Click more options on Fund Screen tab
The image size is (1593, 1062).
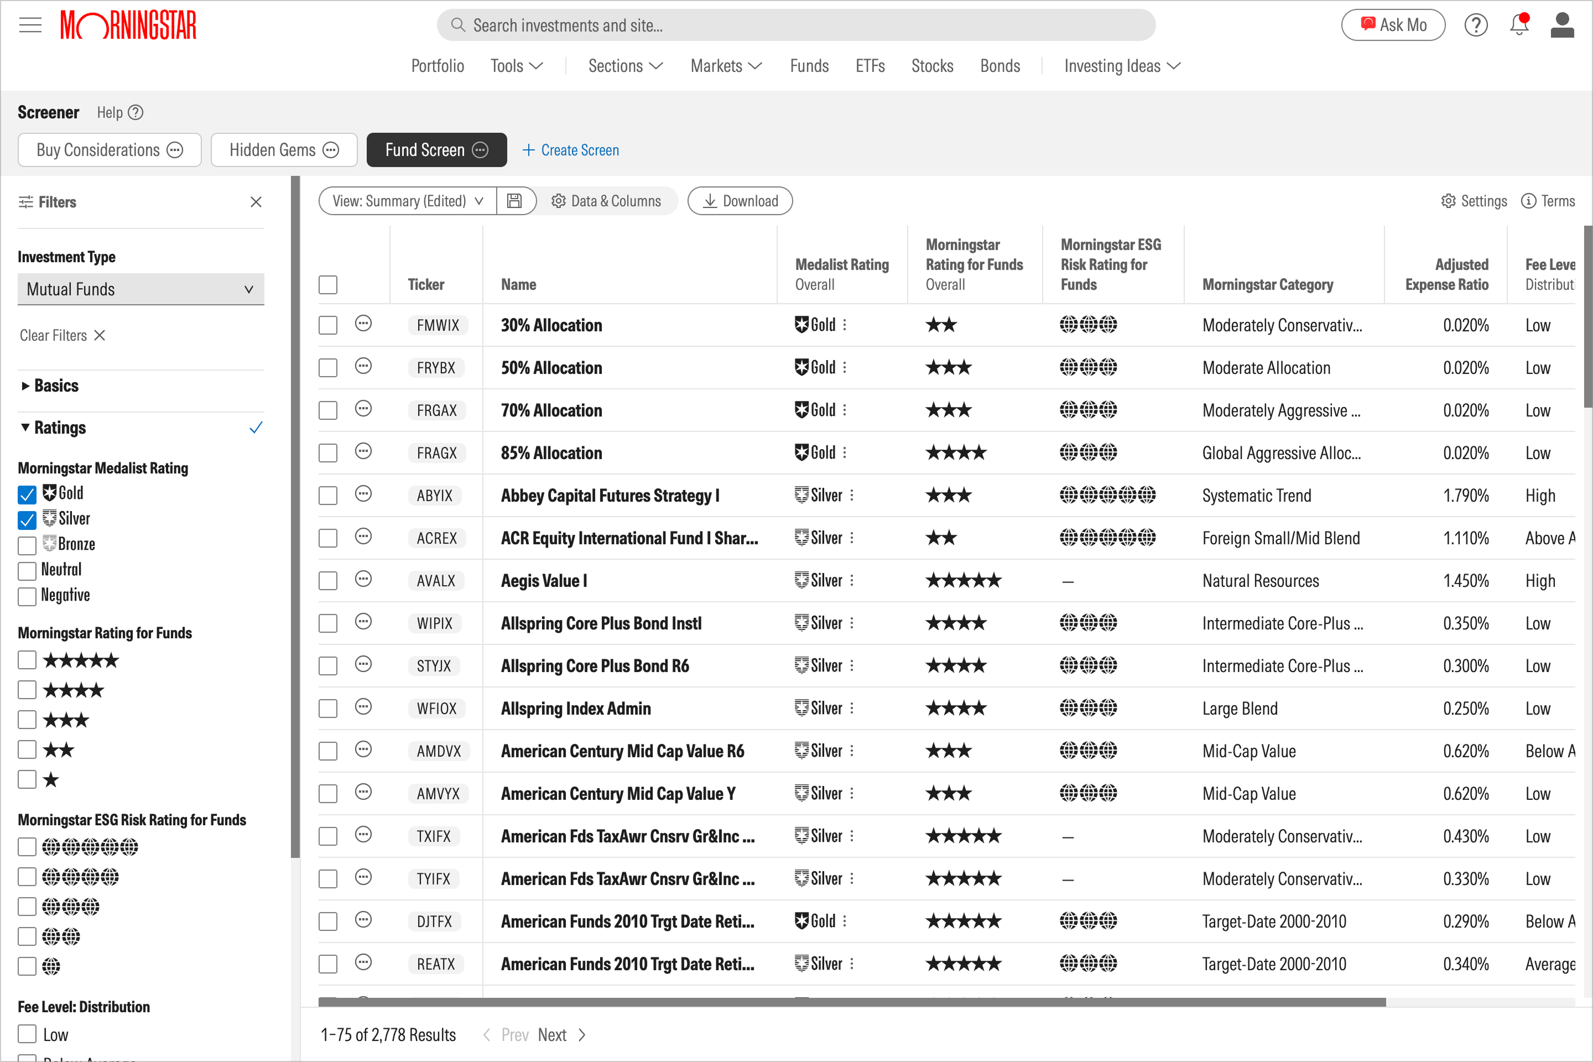tap(480, 150)
